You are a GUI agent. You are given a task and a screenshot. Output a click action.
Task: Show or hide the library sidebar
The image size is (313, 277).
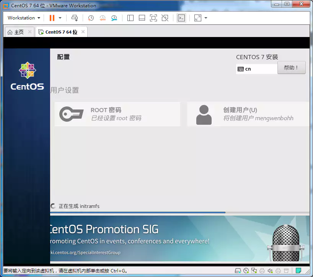[130, 18]
